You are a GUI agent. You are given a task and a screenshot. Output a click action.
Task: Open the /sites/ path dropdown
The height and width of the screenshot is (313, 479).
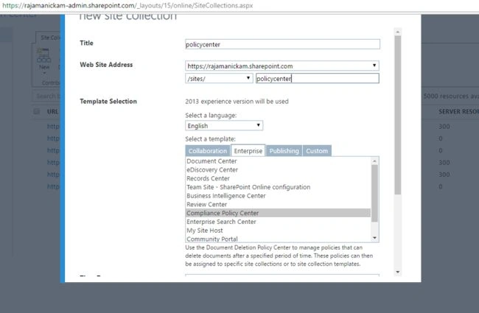click(x=219, y=79)
